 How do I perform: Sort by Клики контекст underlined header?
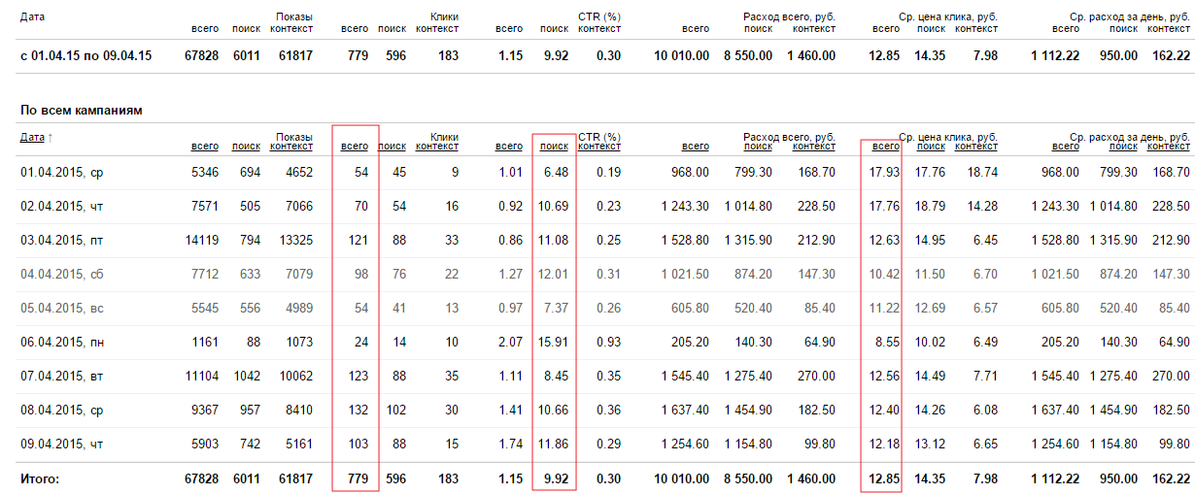(437, 147)
